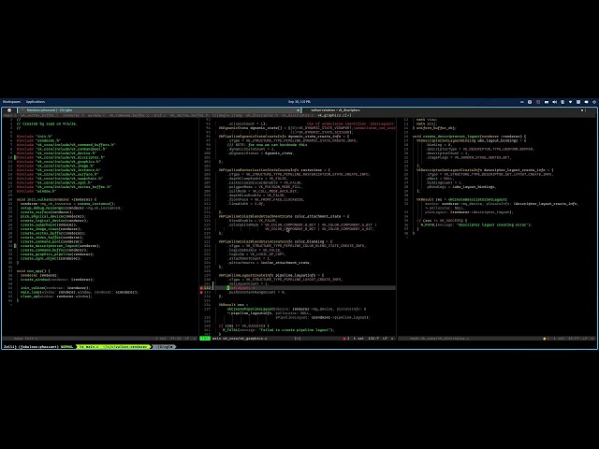Screen dimensions: 599x449
Task: Click the 'main_loop' call line in left pane
Action: coord(80,293)
